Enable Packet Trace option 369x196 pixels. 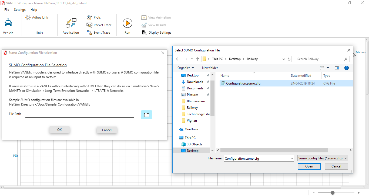99,25
